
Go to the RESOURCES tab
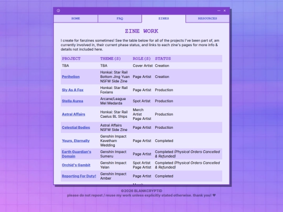pos(208,18)
